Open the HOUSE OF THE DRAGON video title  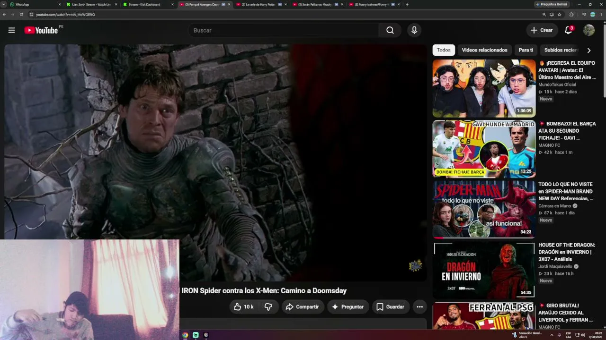(567, 252)
